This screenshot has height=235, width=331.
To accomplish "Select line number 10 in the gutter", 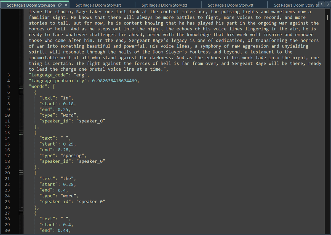I will pyautogui.click(x=7, y=115).
